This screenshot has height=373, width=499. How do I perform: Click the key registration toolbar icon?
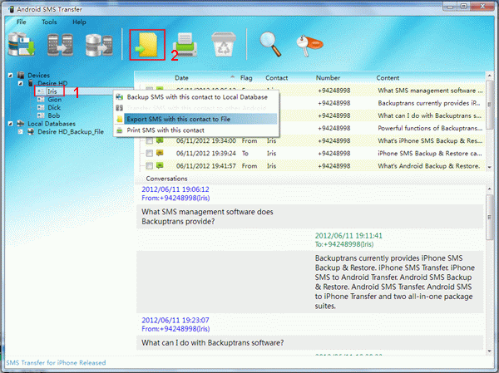click(309, 46)
